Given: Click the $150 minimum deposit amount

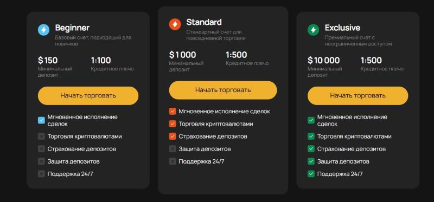Looking at the screenshot, I should pyautogui.click(x=48, y=60).
